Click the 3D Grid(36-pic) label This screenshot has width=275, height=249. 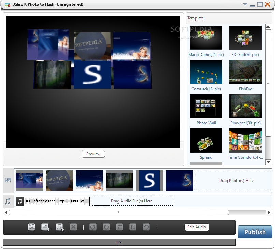click(x=245, y=55)
